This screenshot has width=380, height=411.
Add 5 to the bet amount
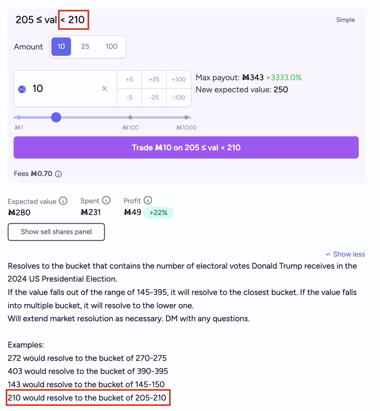coord(129,80)
